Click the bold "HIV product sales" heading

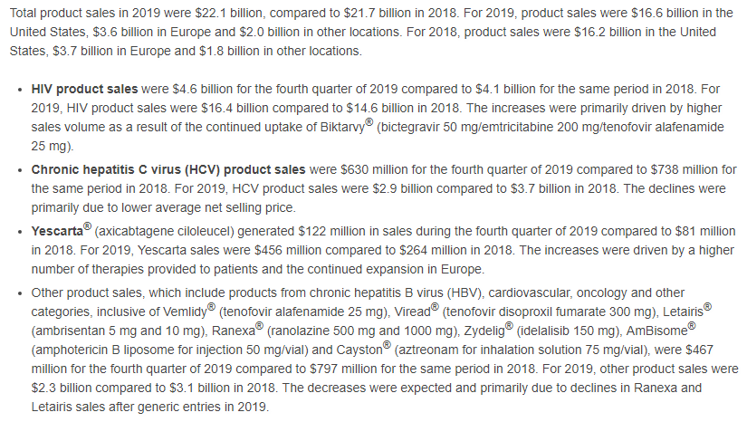[84, 90]
